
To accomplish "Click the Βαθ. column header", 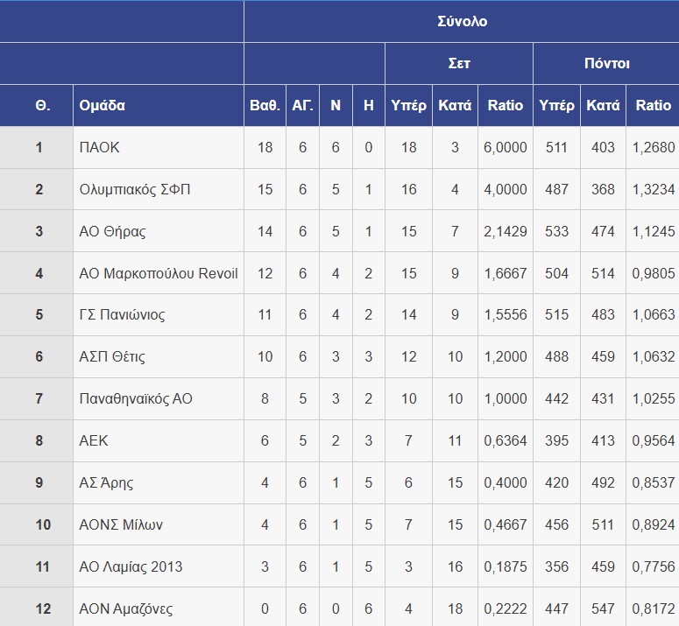I will pos(265,105).
